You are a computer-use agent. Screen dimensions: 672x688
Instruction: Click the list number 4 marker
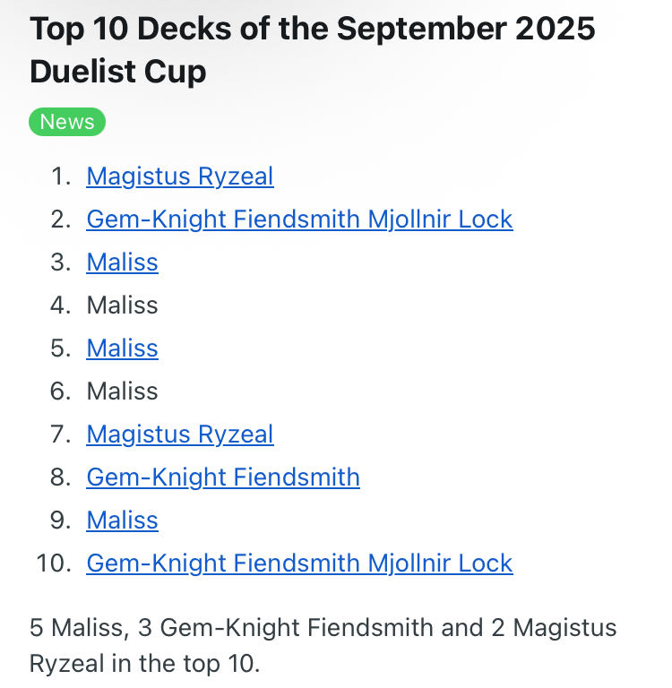tap(60, 305)
